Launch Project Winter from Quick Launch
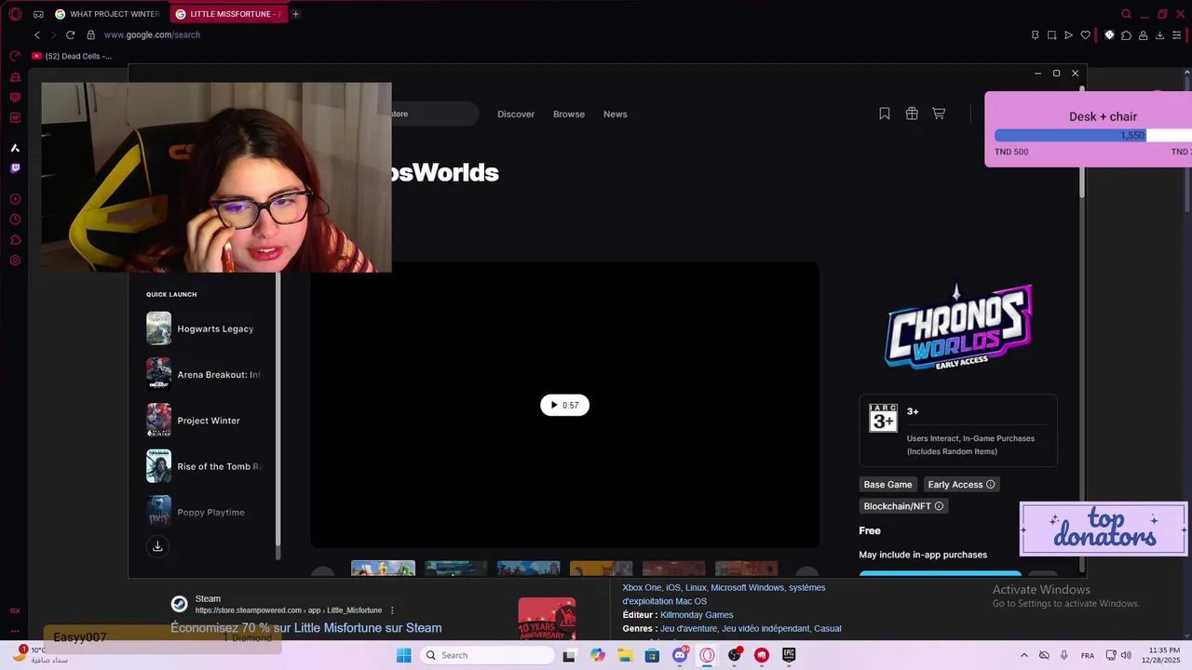The image size is (1192, 670). pyautogui.click(x=205, y=421)
